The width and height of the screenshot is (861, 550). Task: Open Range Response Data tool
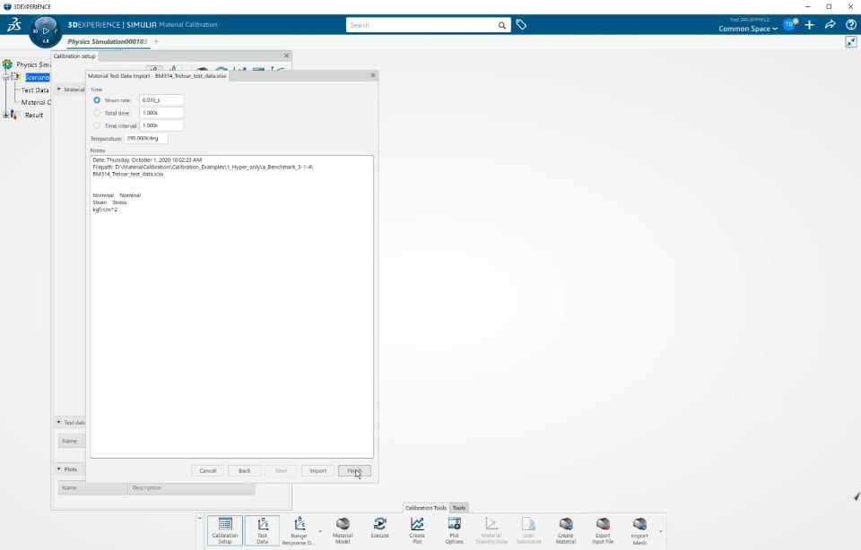tap(299, 530)
